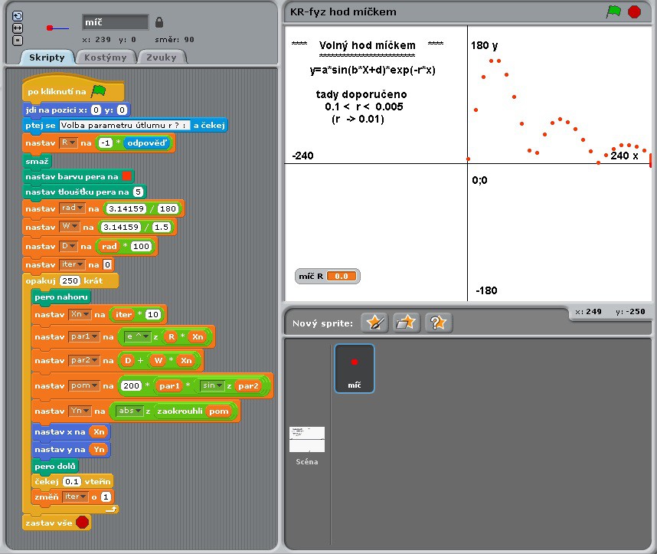Select the left-right flip rotation style
657x554 pixels.
18,28
